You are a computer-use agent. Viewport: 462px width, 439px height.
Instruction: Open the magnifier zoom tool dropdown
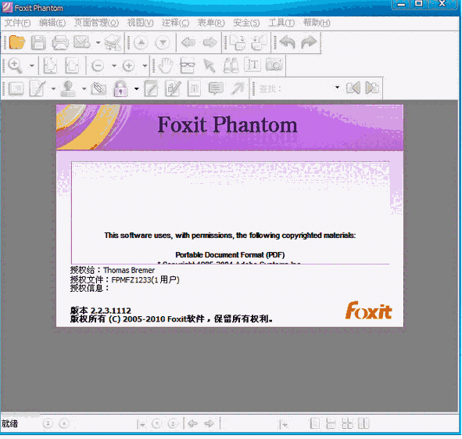point(31,66)
